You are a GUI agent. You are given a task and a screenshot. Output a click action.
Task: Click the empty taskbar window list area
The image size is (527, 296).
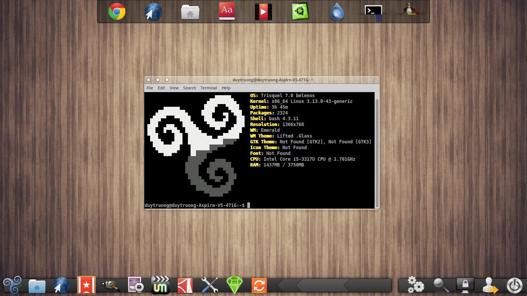[334, 286]
